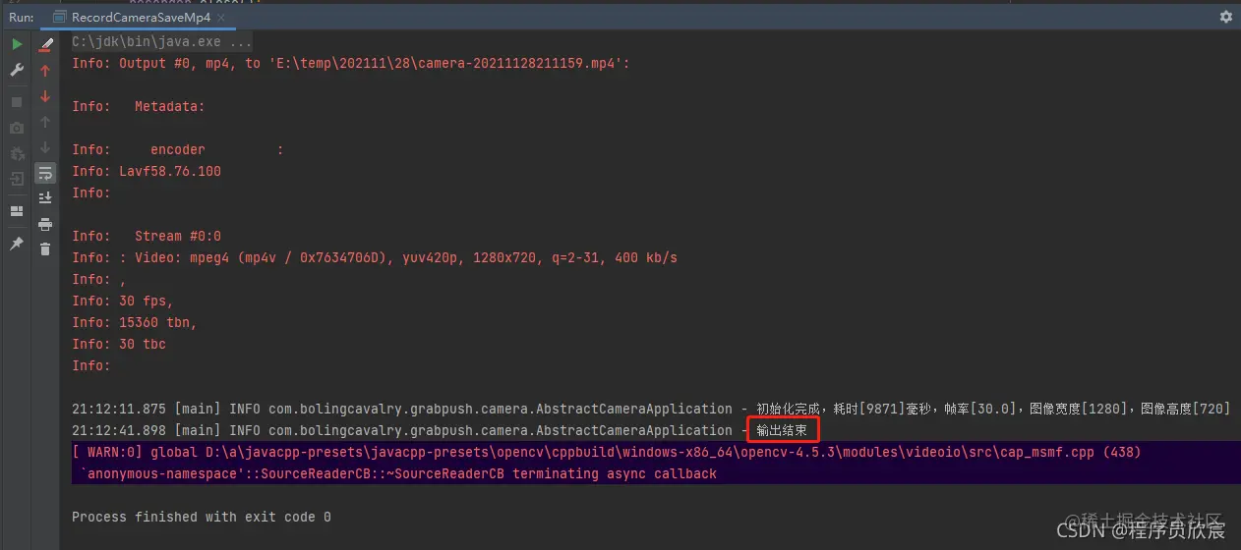Click the gray down arrow in console toolbar
This screenshot has height=550, width=1241.
(45, 148)
